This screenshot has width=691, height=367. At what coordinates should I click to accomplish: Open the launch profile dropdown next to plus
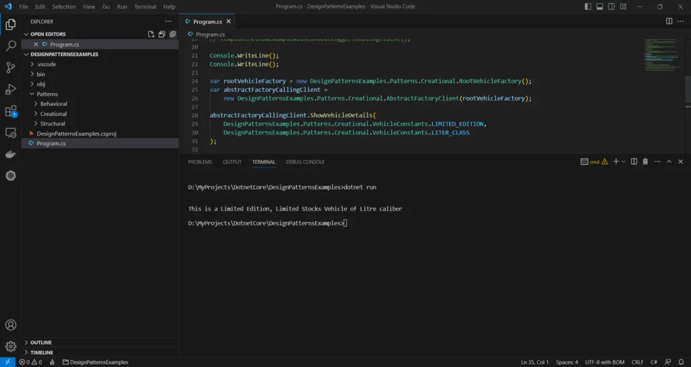[x=623, y=162]
